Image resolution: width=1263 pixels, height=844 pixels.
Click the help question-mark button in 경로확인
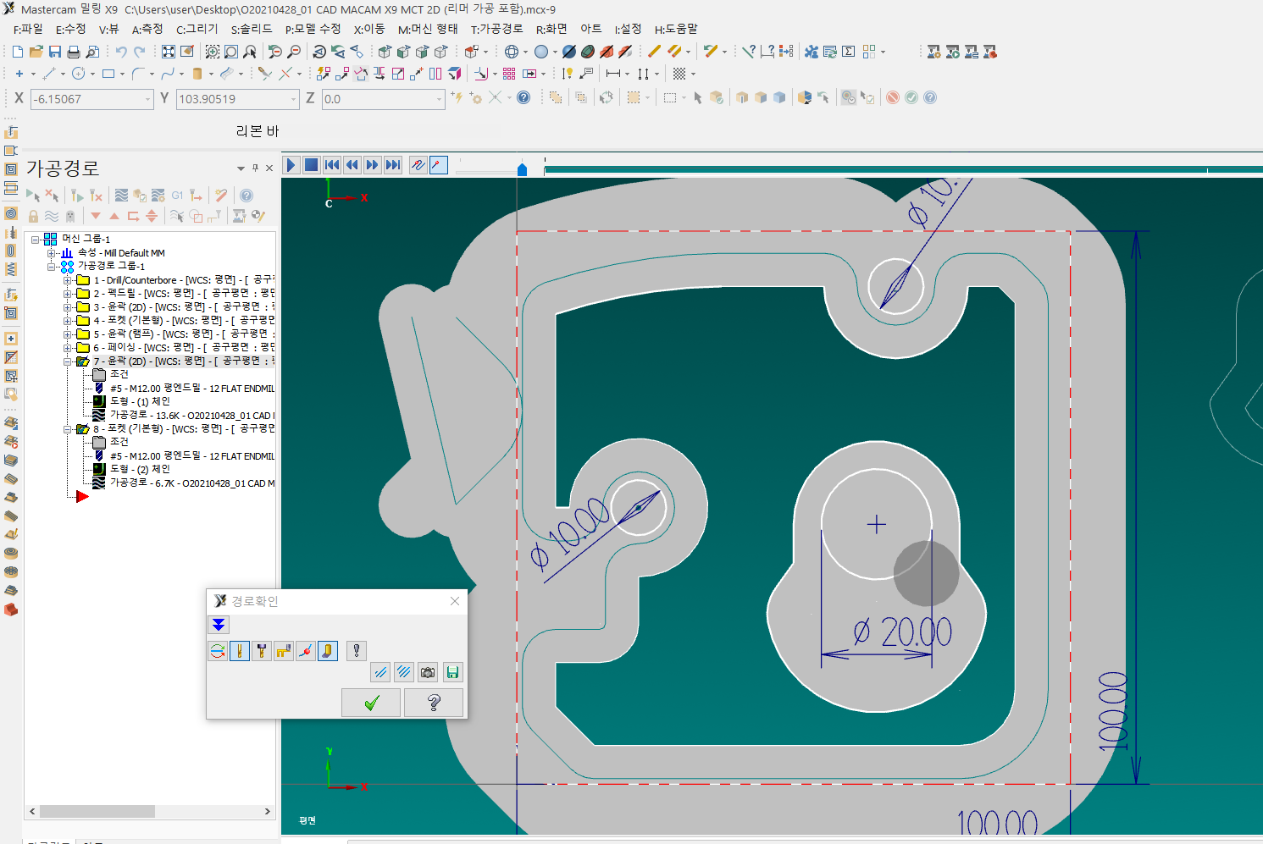(434, 703)
